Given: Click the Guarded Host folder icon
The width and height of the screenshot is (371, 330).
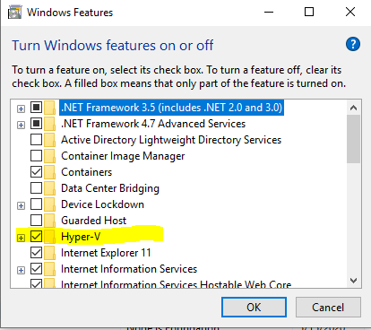Looking at the screenshot, I should coord(49,221).
